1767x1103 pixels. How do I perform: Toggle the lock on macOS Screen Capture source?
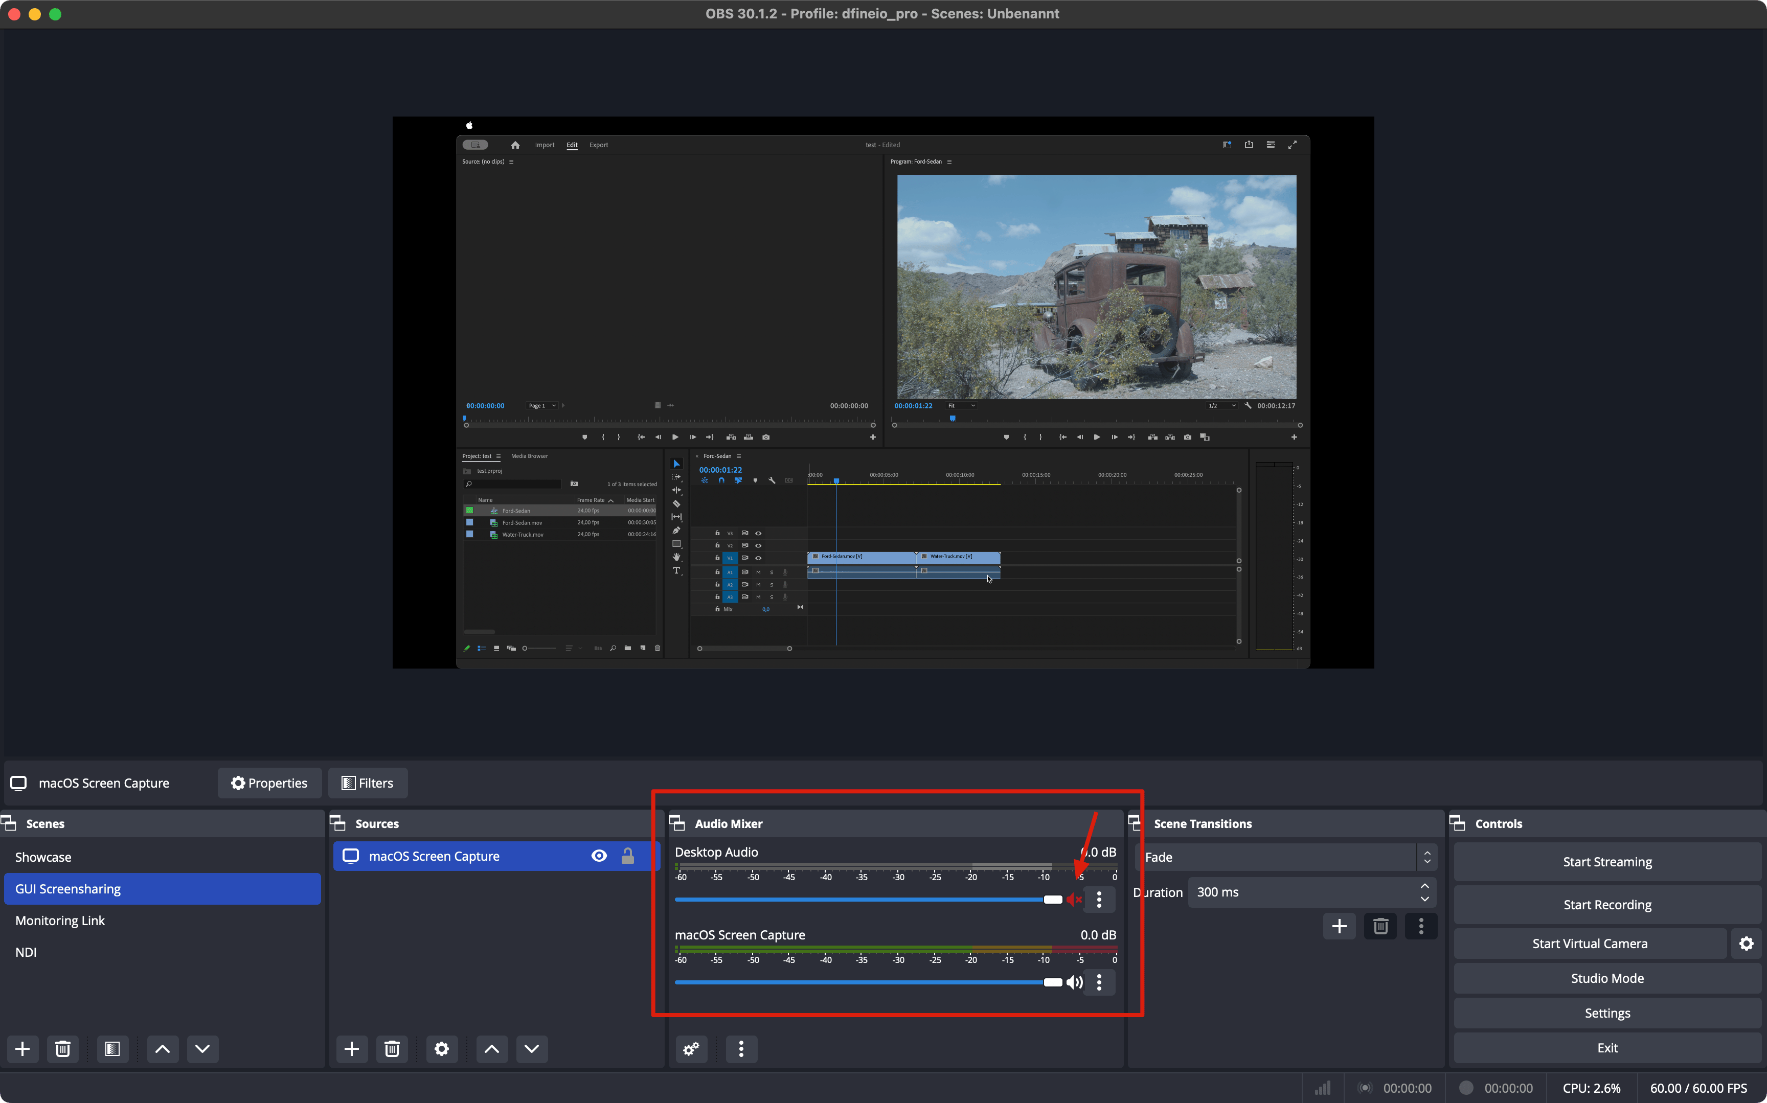click(x=627, y=857)
